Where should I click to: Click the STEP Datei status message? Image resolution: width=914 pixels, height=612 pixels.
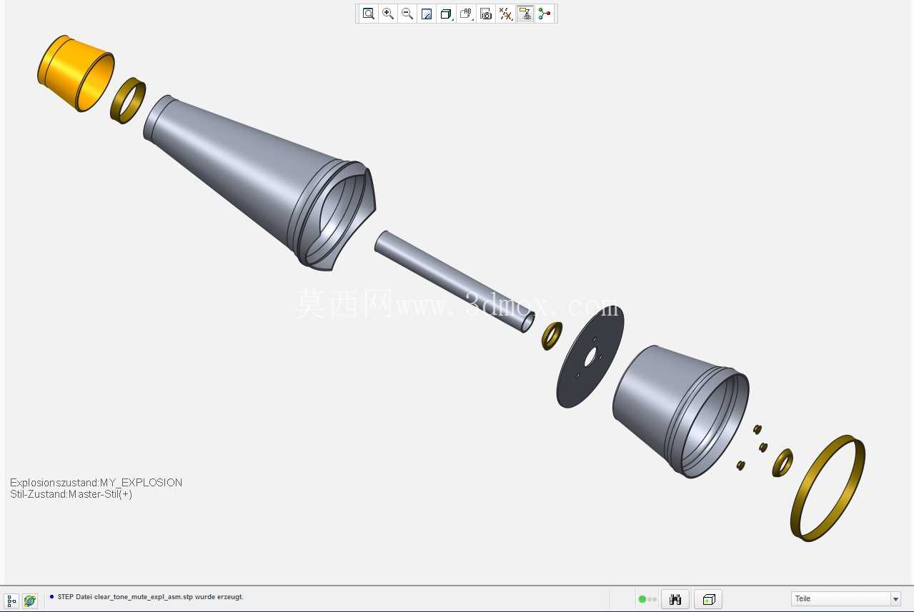151,597
